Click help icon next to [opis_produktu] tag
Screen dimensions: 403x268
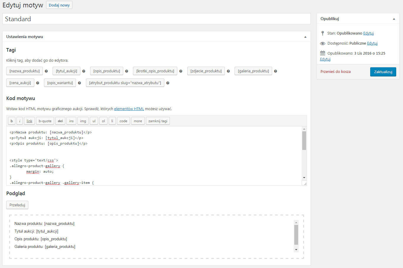click(126, 71)
